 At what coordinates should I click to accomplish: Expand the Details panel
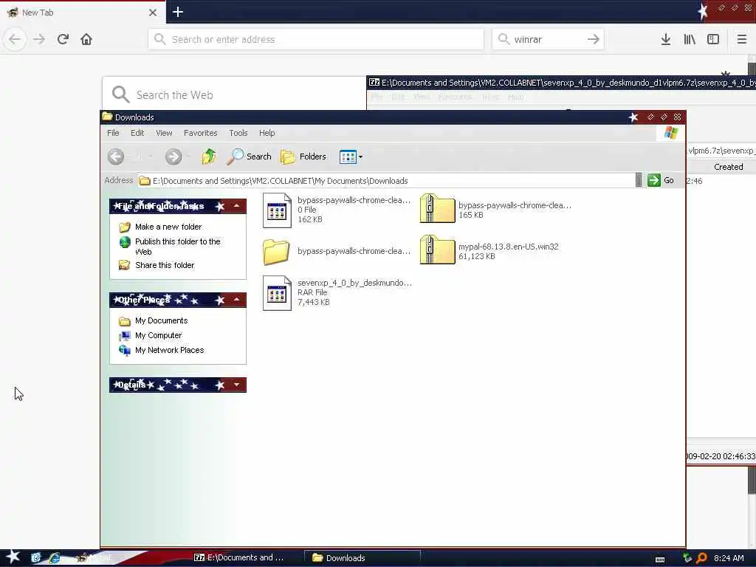point(237,385)
